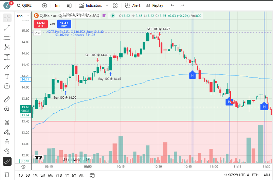Toggle the link drawings sync button
This screenshot has width=273, height=180.
coord(7,161)
